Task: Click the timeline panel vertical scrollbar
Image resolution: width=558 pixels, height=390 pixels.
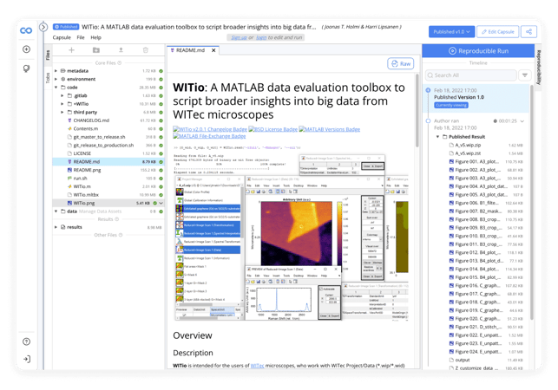Action: coord(532,203)
